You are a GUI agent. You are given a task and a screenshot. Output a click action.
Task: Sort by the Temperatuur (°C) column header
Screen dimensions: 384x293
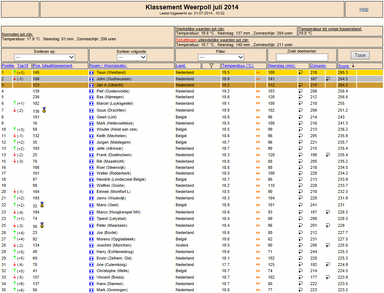coord(238,66)
